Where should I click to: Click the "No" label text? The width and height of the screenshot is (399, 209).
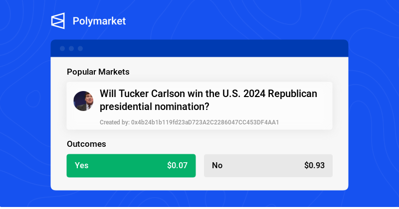click(x=217, y=166)
